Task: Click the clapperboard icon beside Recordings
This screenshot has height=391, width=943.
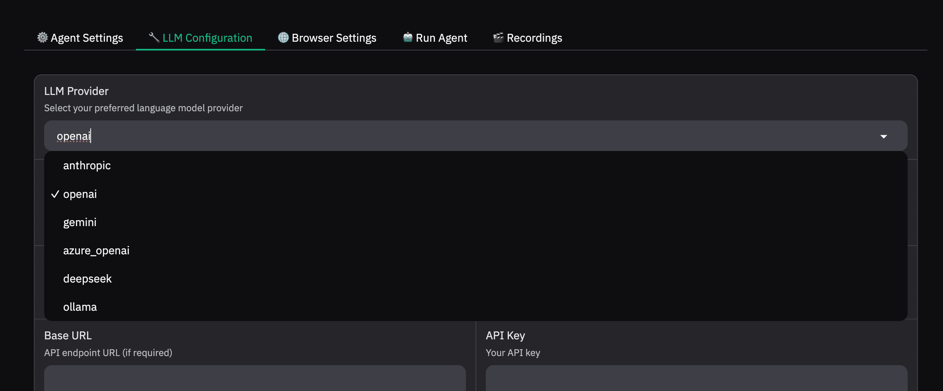Action: [498, 37]
